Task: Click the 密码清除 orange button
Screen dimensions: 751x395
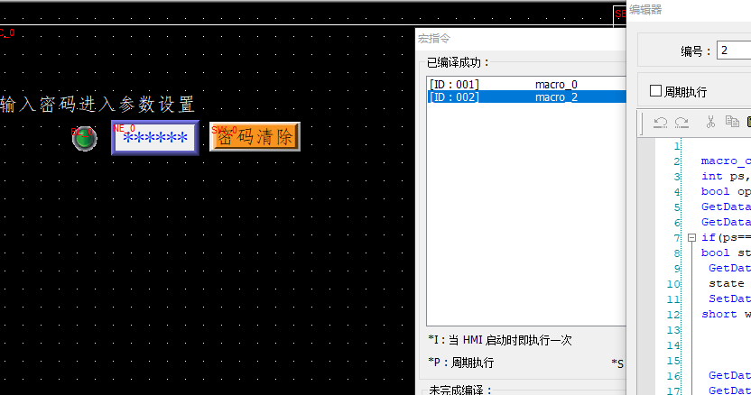Action: coord(255,137)
